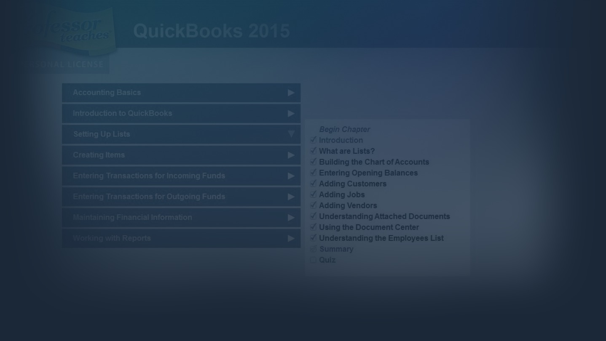Collapse the Setting Up Lists chapter arrow
This screenshot has height=341, width=606.
(291, 134)
